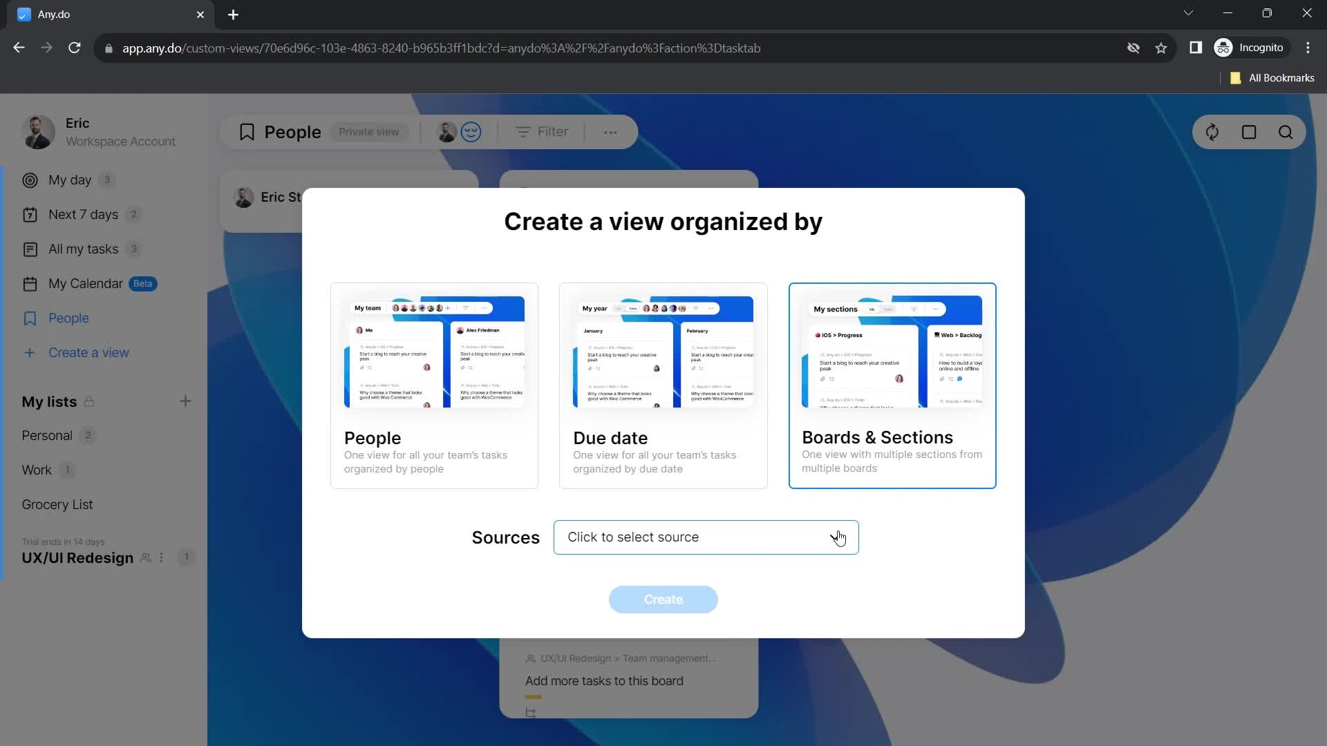Click the Create button to confirm
The width and height of the screenshot is (1327, 746).
click(663, 600)
